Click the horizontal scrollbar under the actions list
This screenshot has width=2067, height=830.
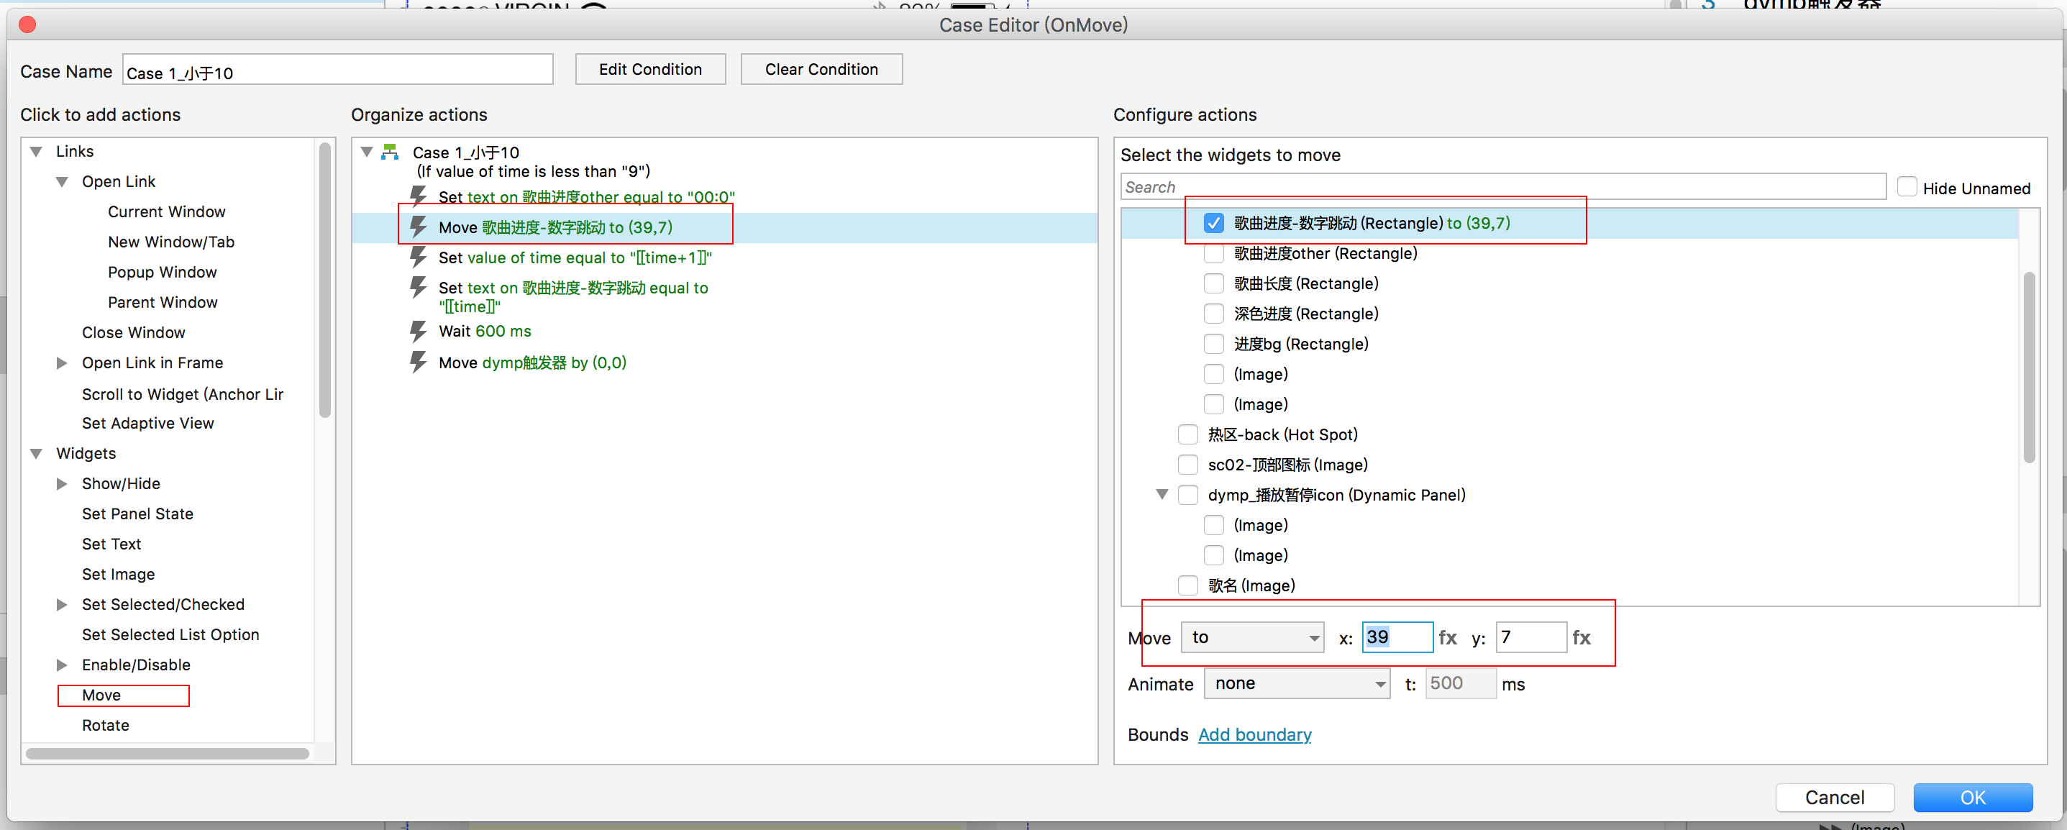[167, 754]
